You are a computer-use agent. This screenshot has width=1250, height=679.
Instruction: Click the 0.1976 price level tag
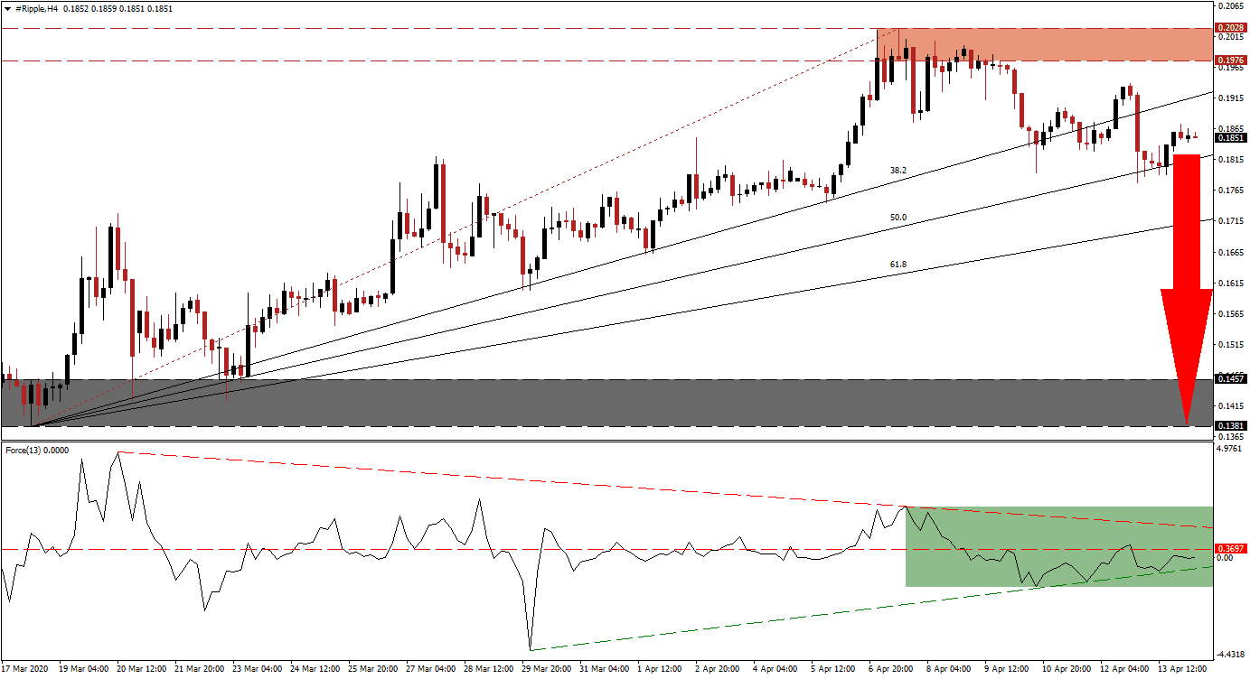1229,60
